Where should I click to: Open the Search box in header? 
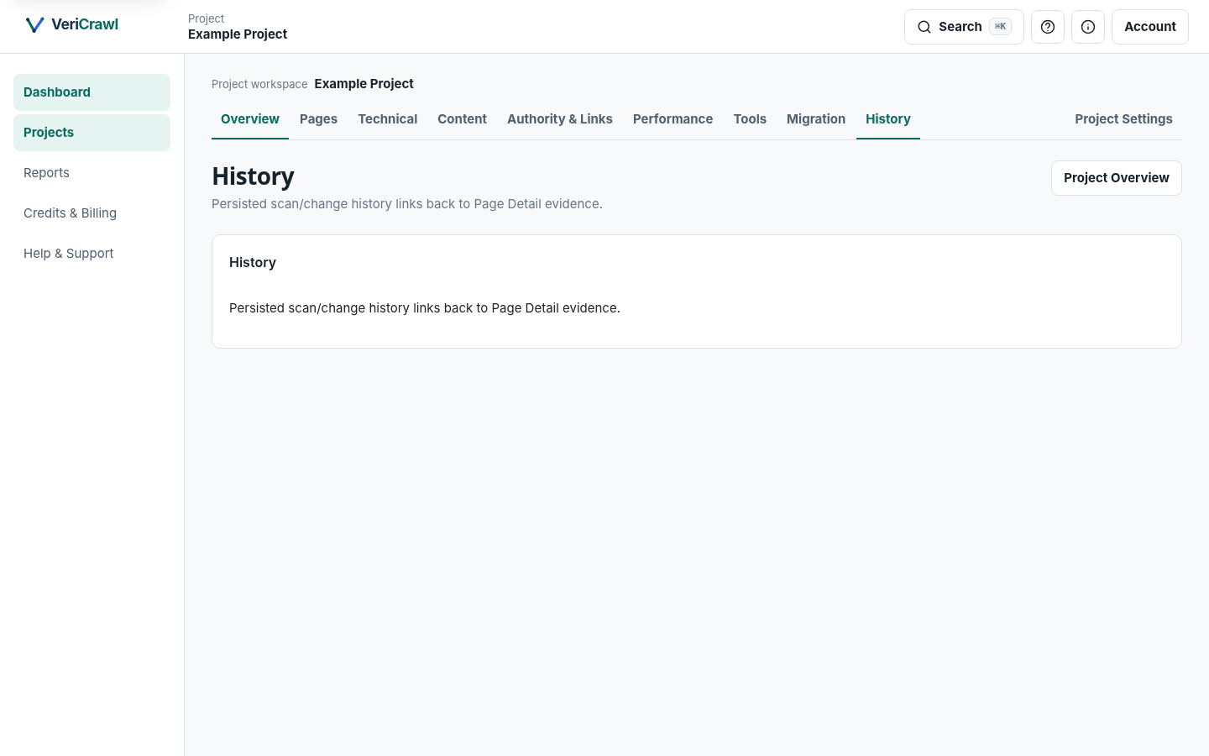tap(964, 27)
